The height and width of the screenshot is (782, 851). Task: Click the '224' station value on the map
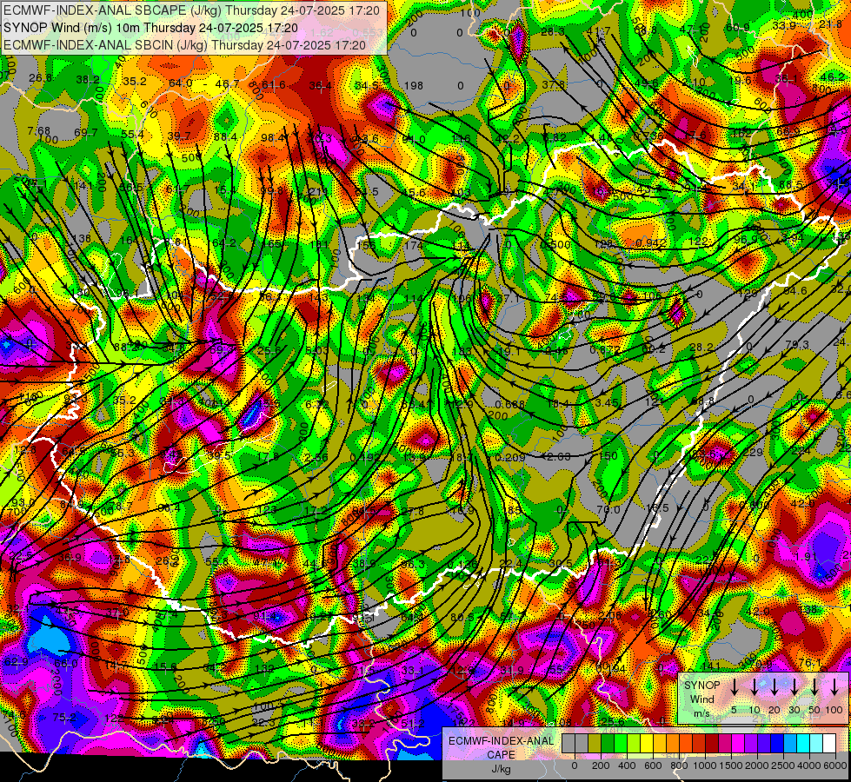800,450
